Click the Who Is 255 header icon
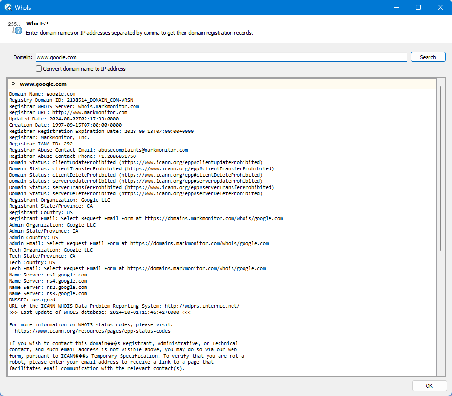 click(14, 27)
